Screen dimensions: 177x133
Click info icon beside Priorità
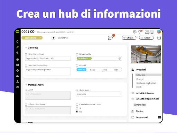click(77, 65)
